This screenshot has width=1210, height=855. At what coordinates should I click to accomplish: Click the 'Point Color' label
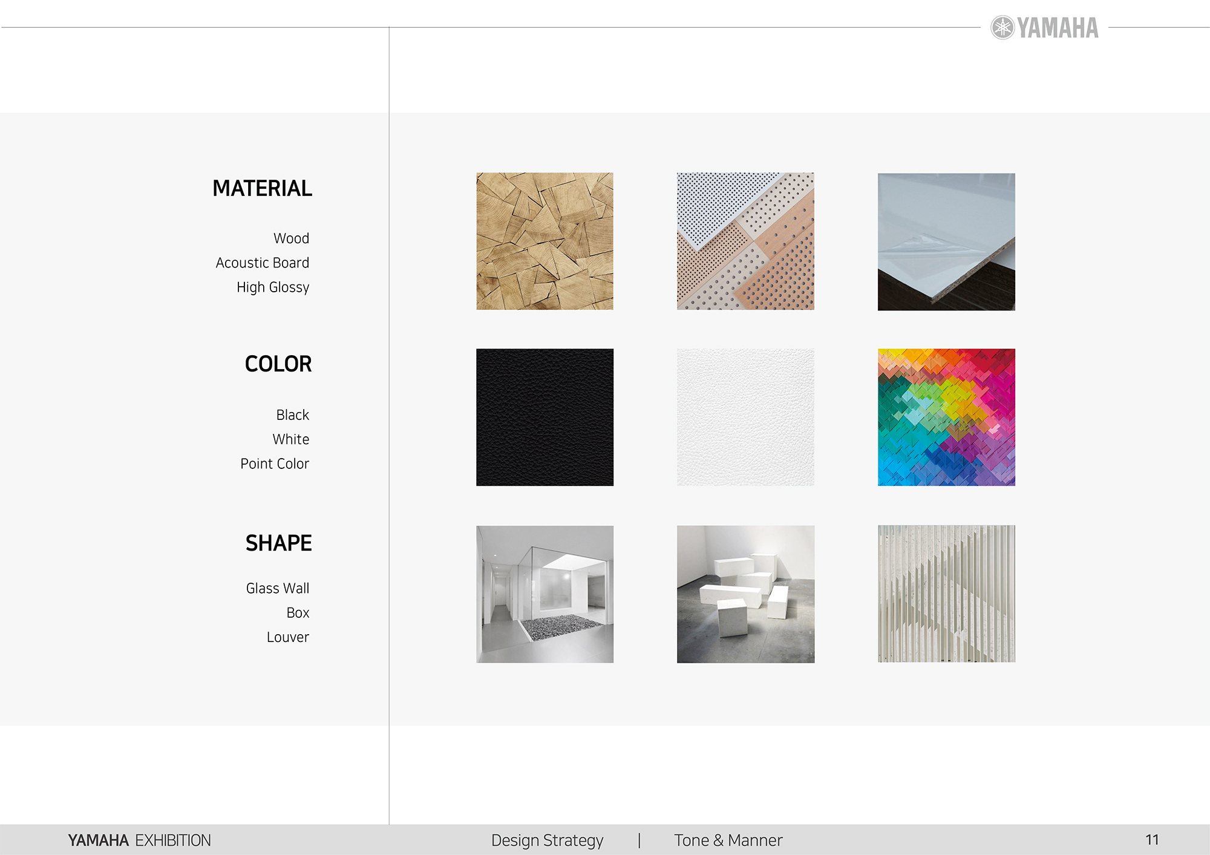(x=274, y=464)
